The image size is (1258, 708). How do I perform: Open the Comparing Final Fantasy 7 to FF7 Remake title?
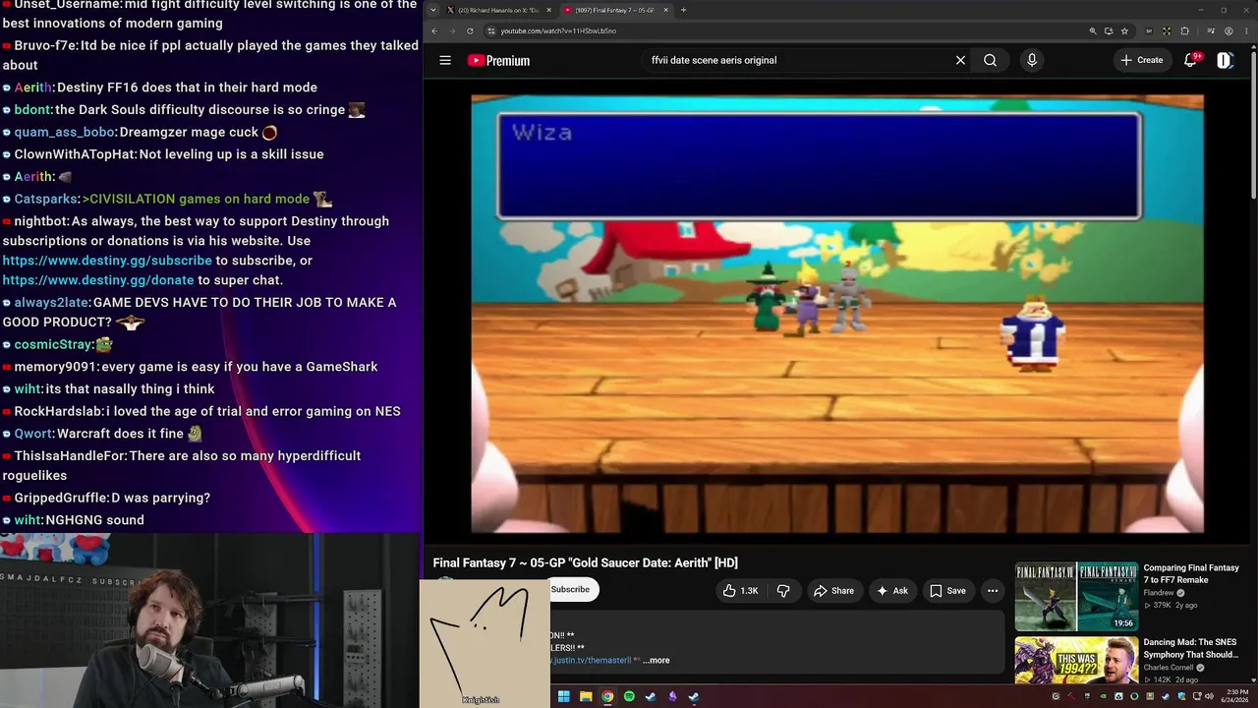coord(1191,573)
